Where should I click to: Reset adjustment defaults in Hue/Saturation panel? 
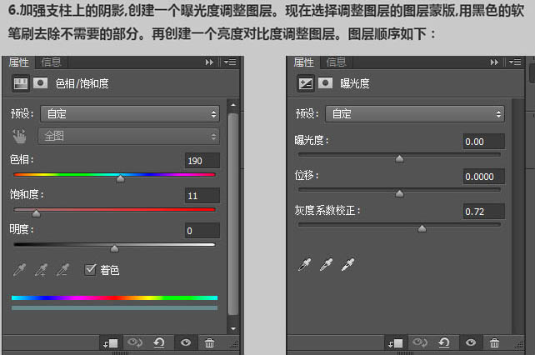tap(159, 342)
